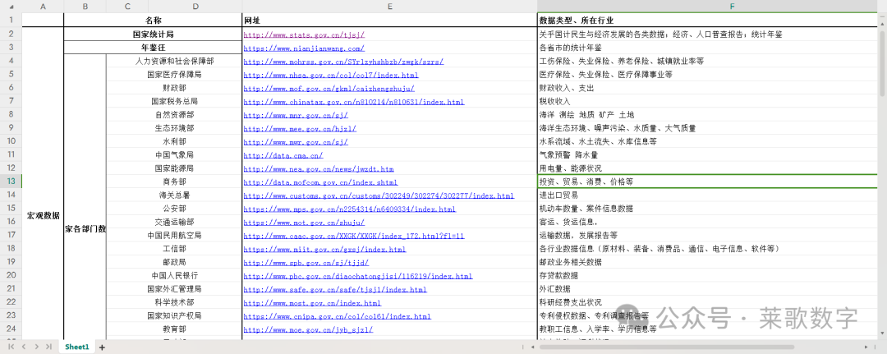Open the moe.gov.cn link
887x354 pixels.
[308, 329]
